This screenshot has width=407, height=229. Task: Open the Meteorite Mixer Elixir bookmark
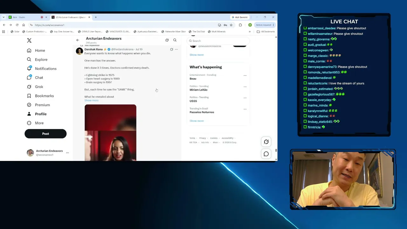pos(173,31)
